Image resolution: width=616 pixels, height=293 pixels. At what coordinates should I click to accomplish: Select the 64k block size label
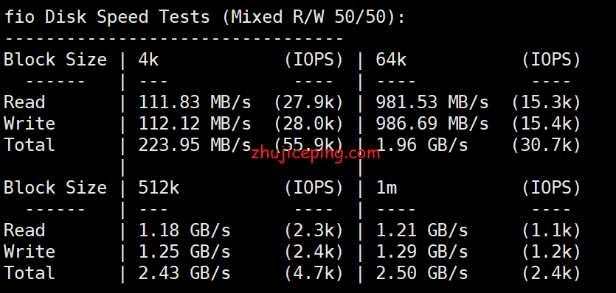[391, 60]
